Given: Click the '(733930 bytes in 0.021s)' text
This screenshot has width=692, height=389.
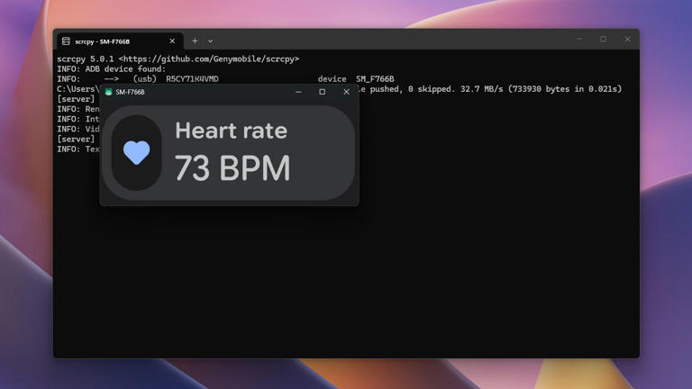Looking at the screenshot, I should (x=565, y=89).
